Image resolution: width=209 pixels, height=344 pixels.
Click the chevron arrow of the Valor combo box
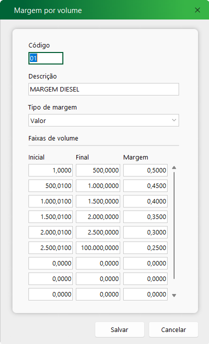coord(174,120)
